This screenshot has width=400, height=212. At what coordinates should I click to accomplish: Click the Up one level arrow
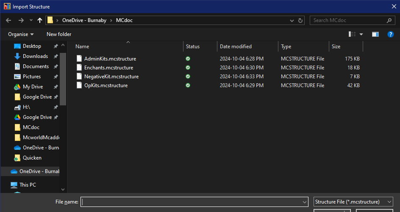[40, 20]
